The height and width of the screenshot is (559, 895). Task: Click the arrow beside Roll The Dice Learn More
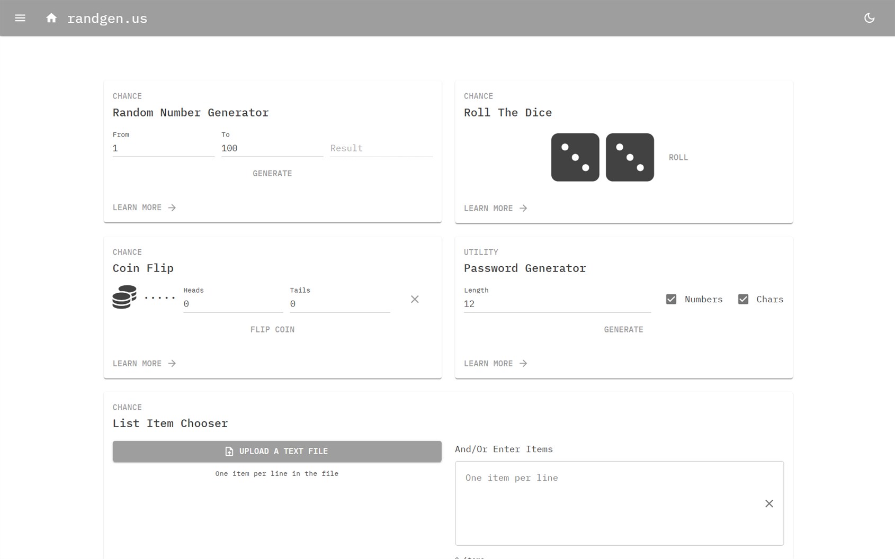tap(523, 208)
